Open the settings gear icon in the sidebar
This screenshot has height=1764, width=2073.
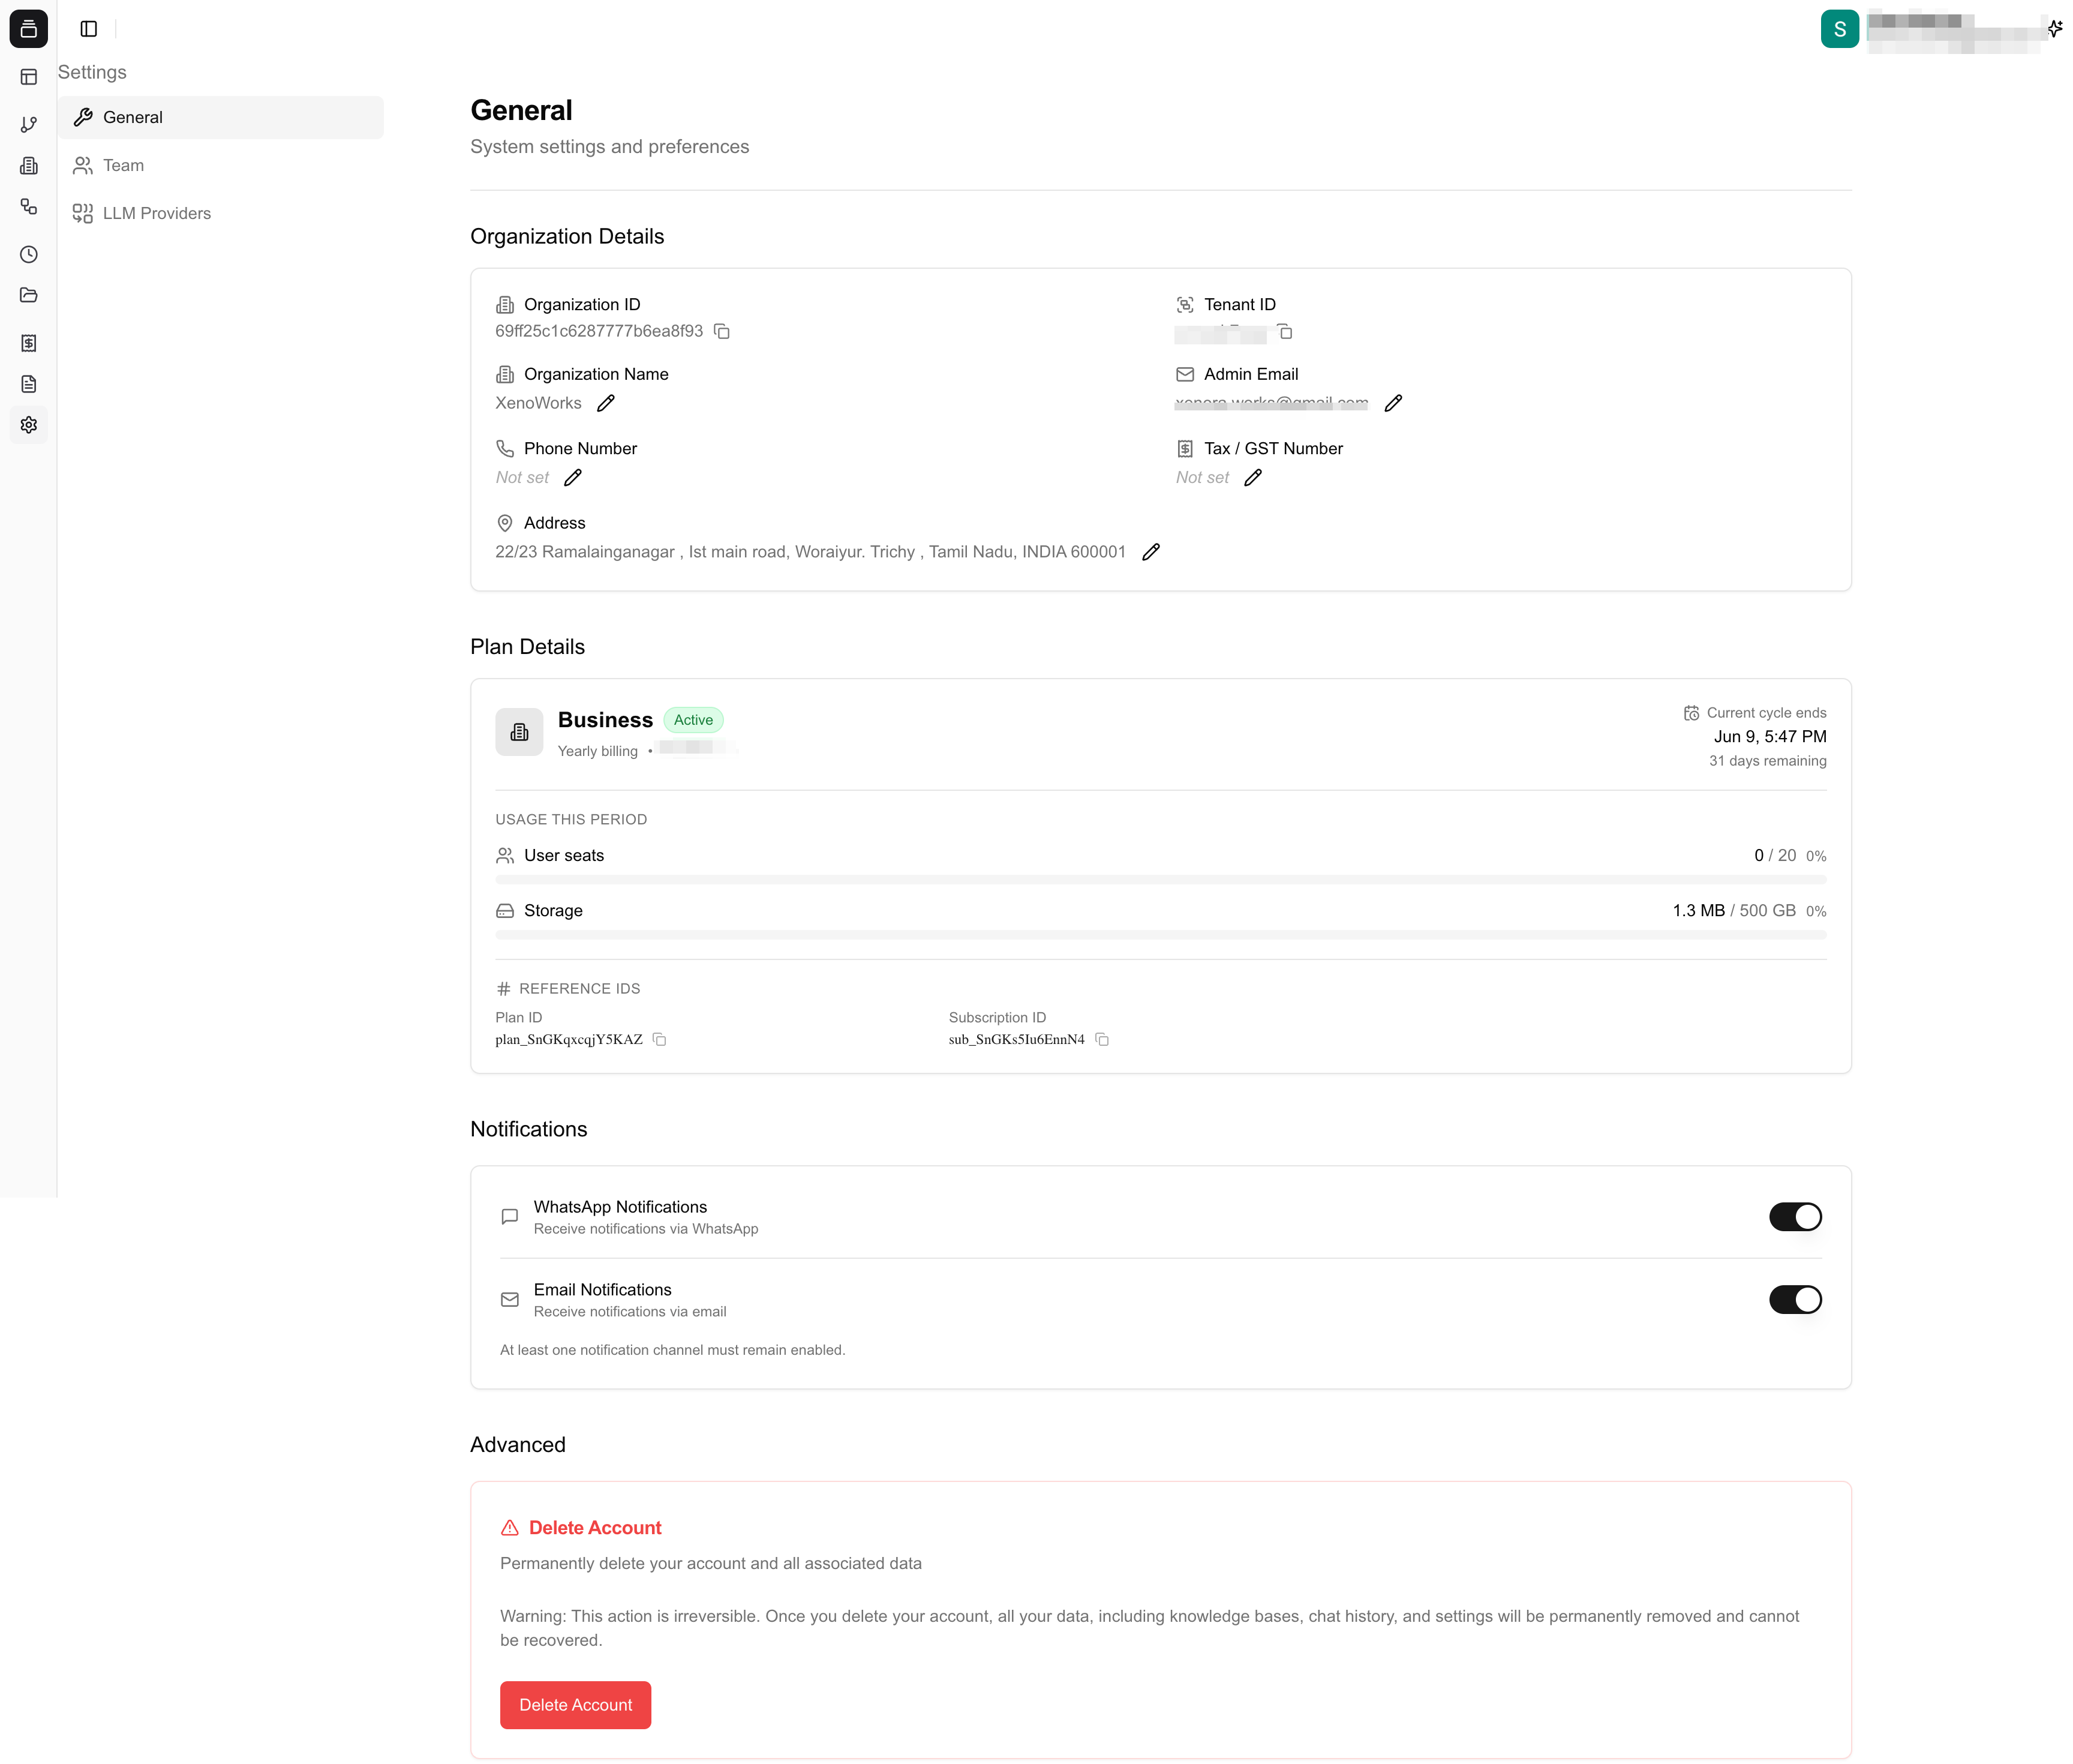click(29, 425)
